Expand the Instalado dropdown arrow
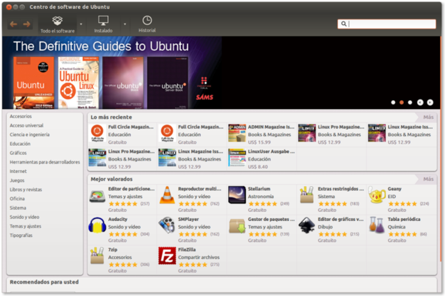 click(x=125, y=24)
